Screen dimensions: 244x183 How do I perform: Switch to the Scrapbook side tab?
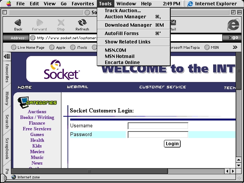(7, 149)
